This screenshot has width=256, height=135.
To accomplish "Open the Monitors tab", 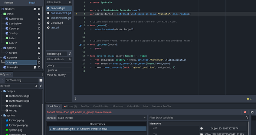I will point(118,107).
